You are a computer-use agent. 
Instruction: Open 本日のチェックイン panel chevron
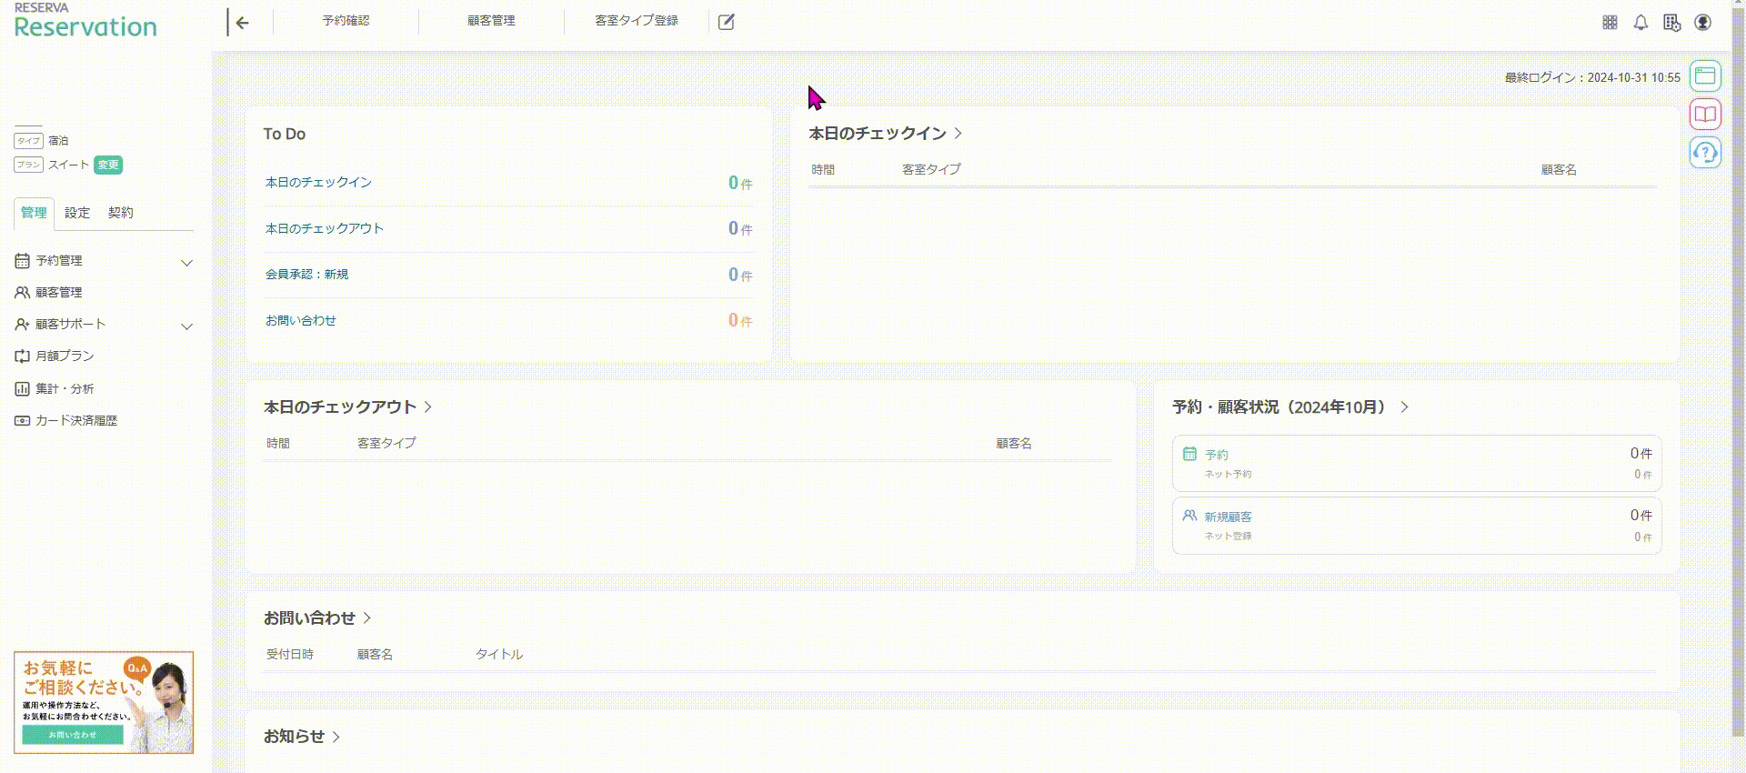coord(958,134)
